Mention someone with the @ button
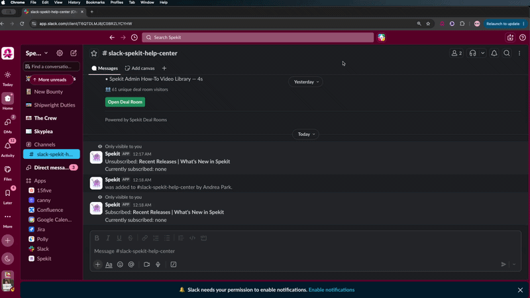 (x=131, y=264)
